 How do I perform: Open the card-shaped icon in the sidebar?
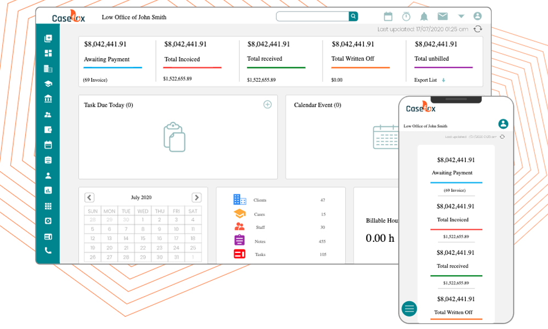48,237
